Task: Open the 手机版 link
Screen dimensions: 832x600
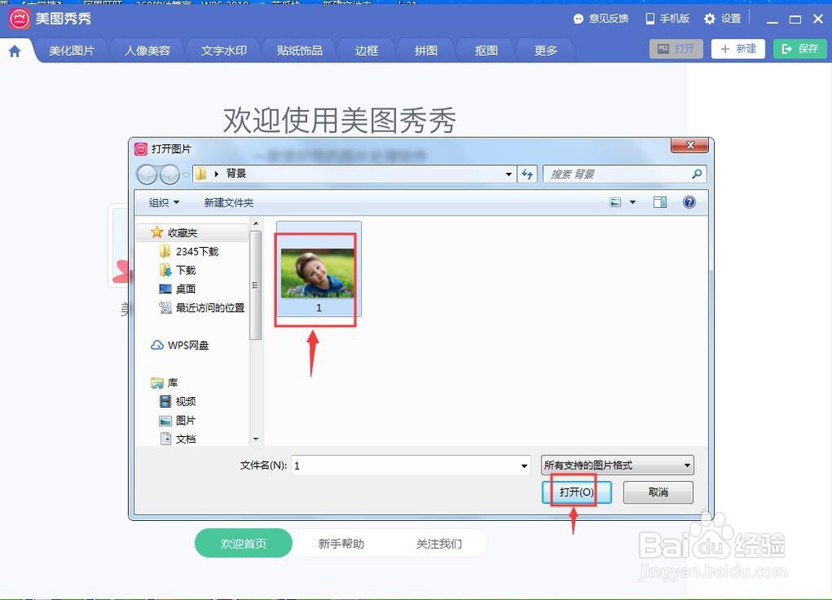Action: coord(667,18)
